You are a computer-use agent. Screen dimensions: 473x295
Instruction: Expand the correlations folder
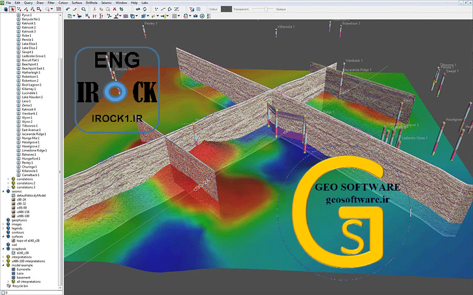pos(8,179)
